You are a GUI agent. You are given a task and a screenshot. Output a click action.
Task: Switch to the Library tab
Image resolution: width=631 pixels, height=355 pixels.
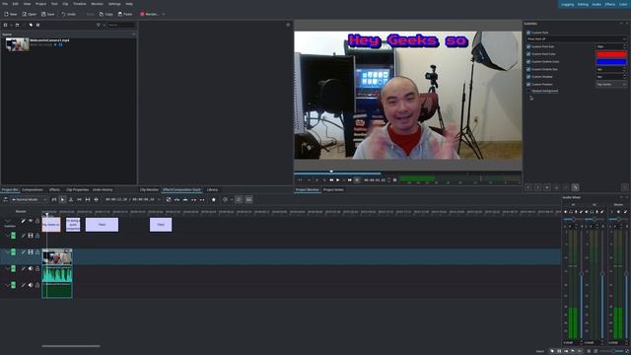pos(212,189)
